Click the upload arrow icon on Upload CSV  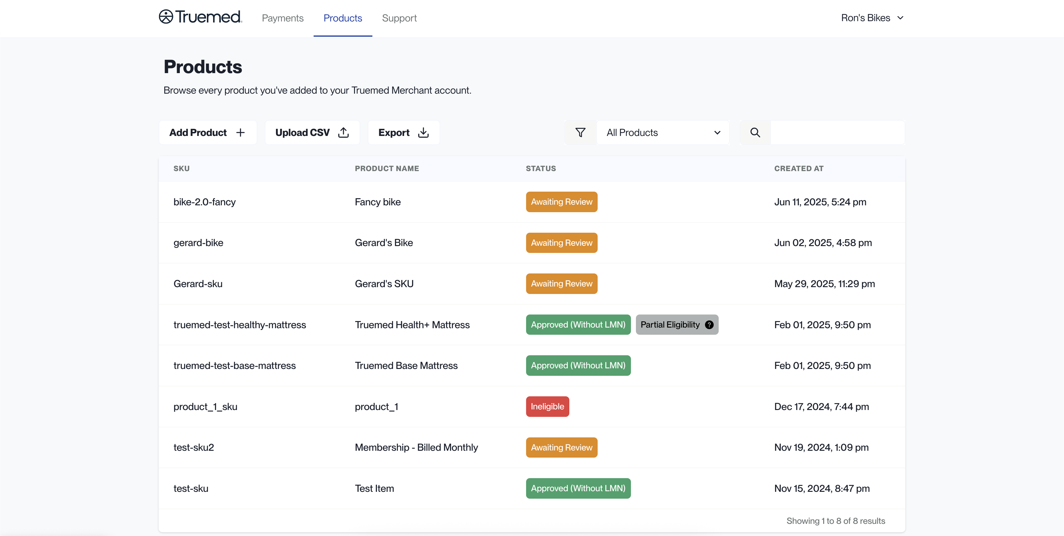343,133
